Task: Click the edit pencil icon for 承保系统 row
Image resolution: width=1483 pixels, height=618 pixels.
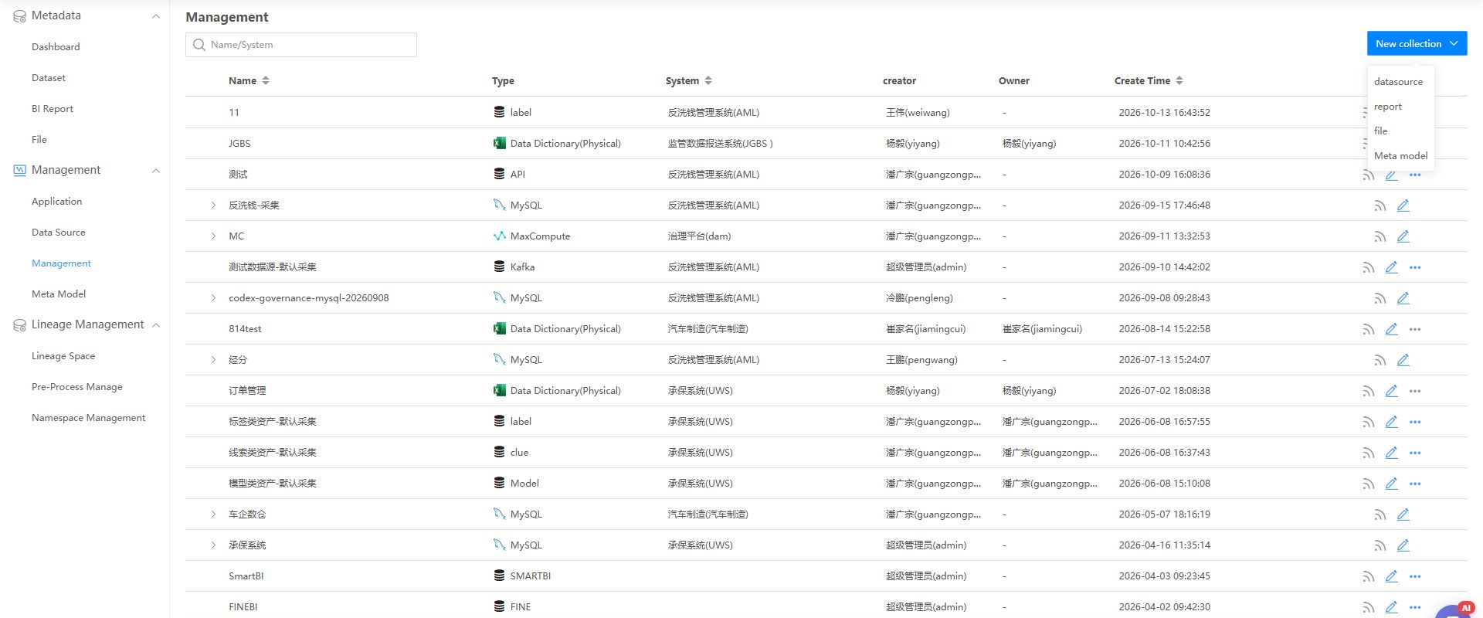Action: point(1403,545)
